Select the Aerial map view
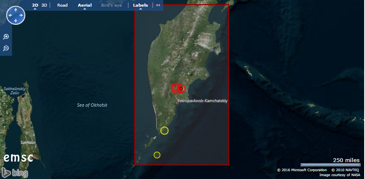The image size is (365, 179). (85, 5)
